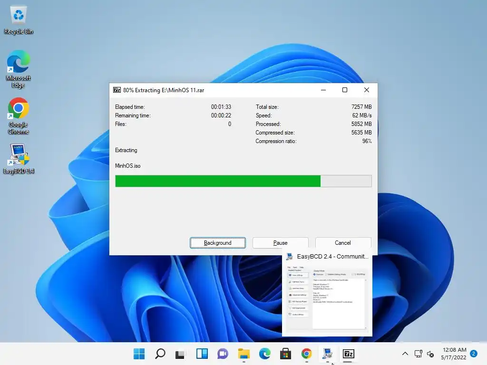Click the Total size value 7257 MB
Screen dimensions: 487x365
tap(361, 107)
